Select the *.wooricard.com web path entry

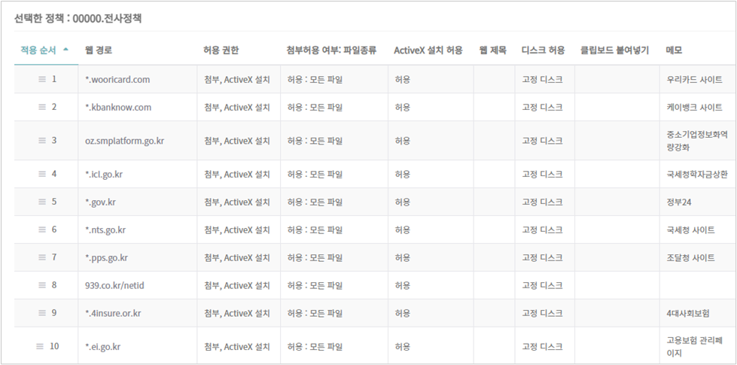[118, 79]
